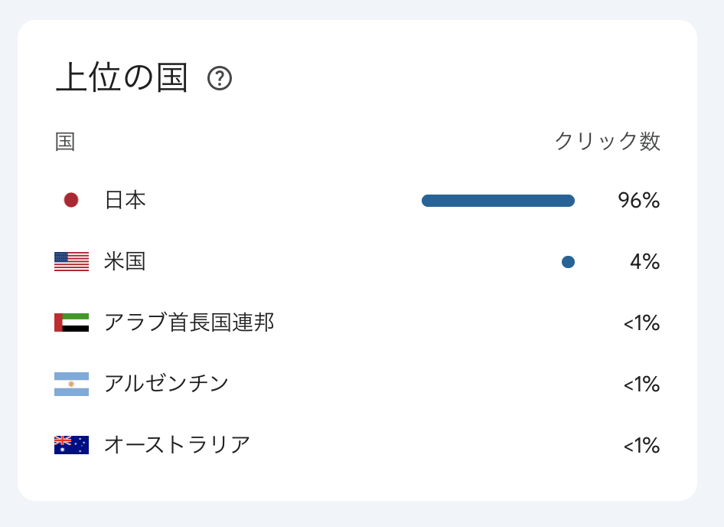
Task: Click the 米国 country label
Action: tap(125, 262)
